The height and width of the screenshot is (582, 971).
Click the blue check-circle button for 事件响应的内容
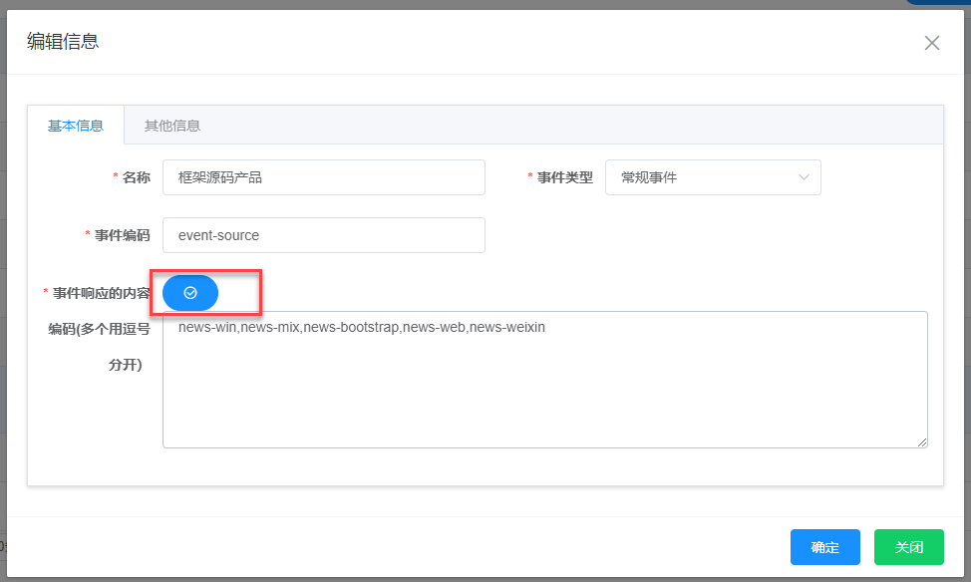(190, 293)
